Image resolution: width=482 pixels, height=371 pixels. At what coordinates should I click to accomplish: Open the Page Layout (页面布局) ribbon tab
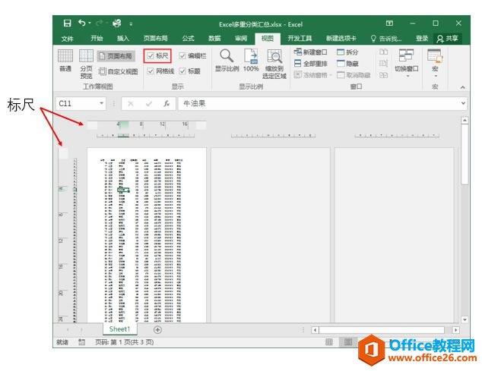tap(156, 39)
